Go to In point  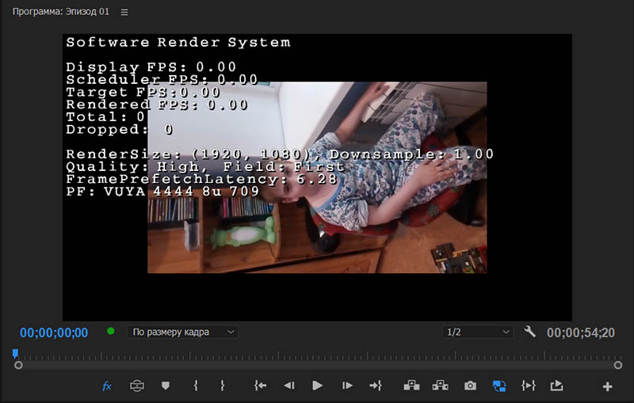pos(260,386)
